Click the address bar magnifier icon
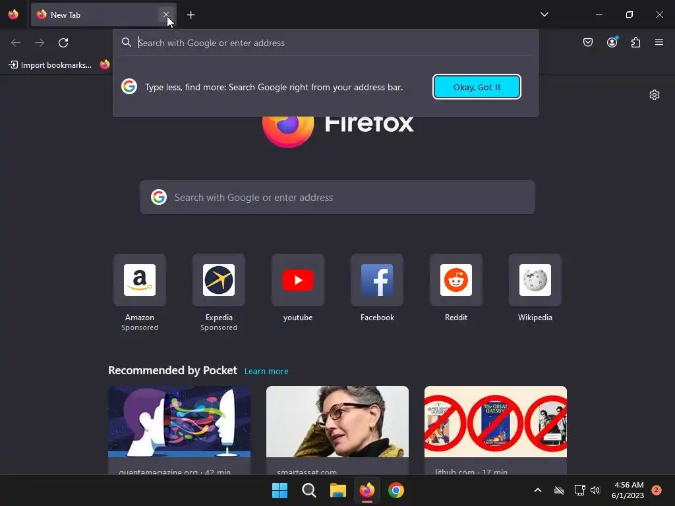 tap(126, 42)
